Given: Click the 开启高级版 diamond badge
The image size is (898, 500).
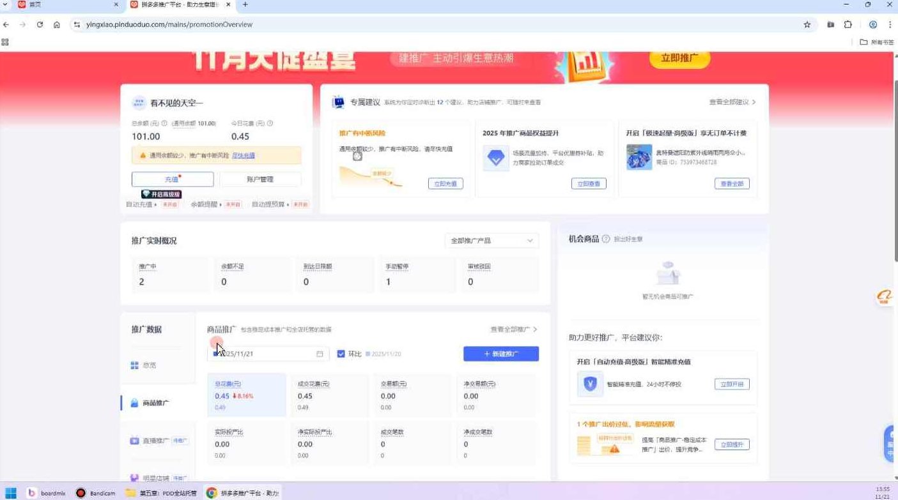Looking at the screenshot, I should coord(160,194).
